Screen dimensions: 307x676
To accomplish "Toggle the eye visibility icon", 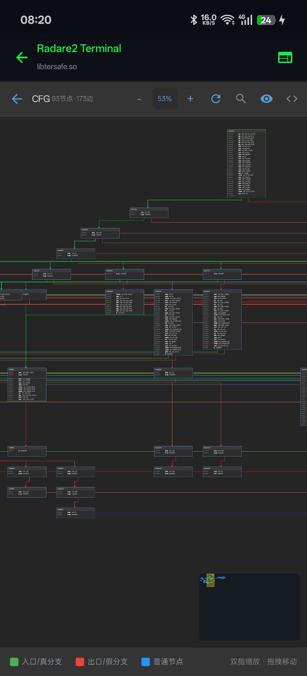I will pyautogui.click(x=266, y=99).
